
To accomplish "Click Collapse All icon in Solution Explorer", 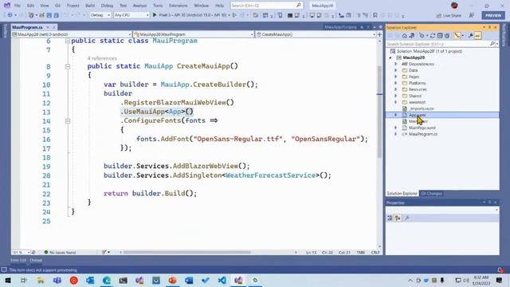I will click(x=440, y=36).
